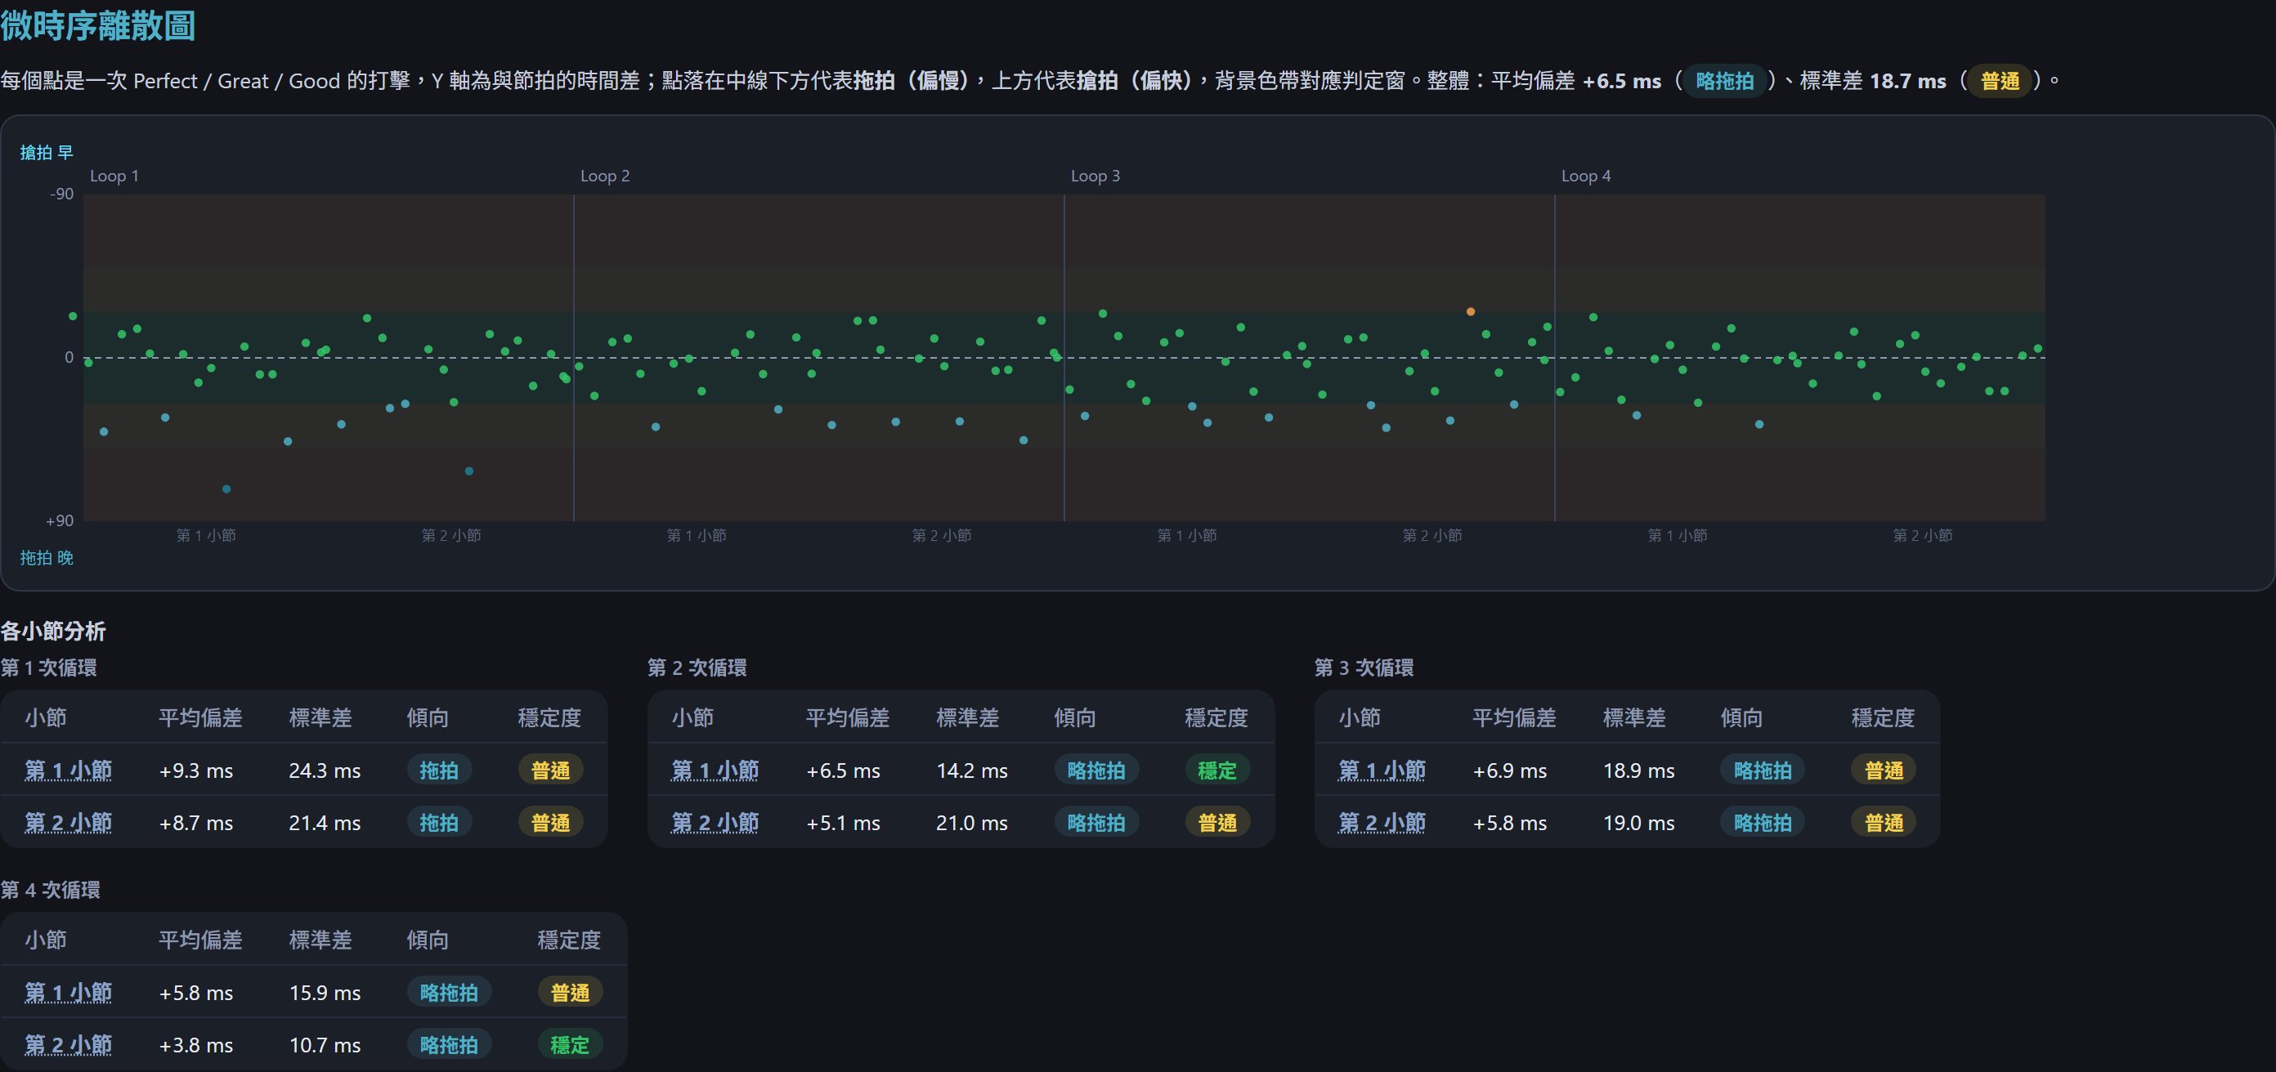2276x1072 pixels.
Task: Open 第 2 小節 link in 第 1 次循環 table
Action: coord(68,822)
